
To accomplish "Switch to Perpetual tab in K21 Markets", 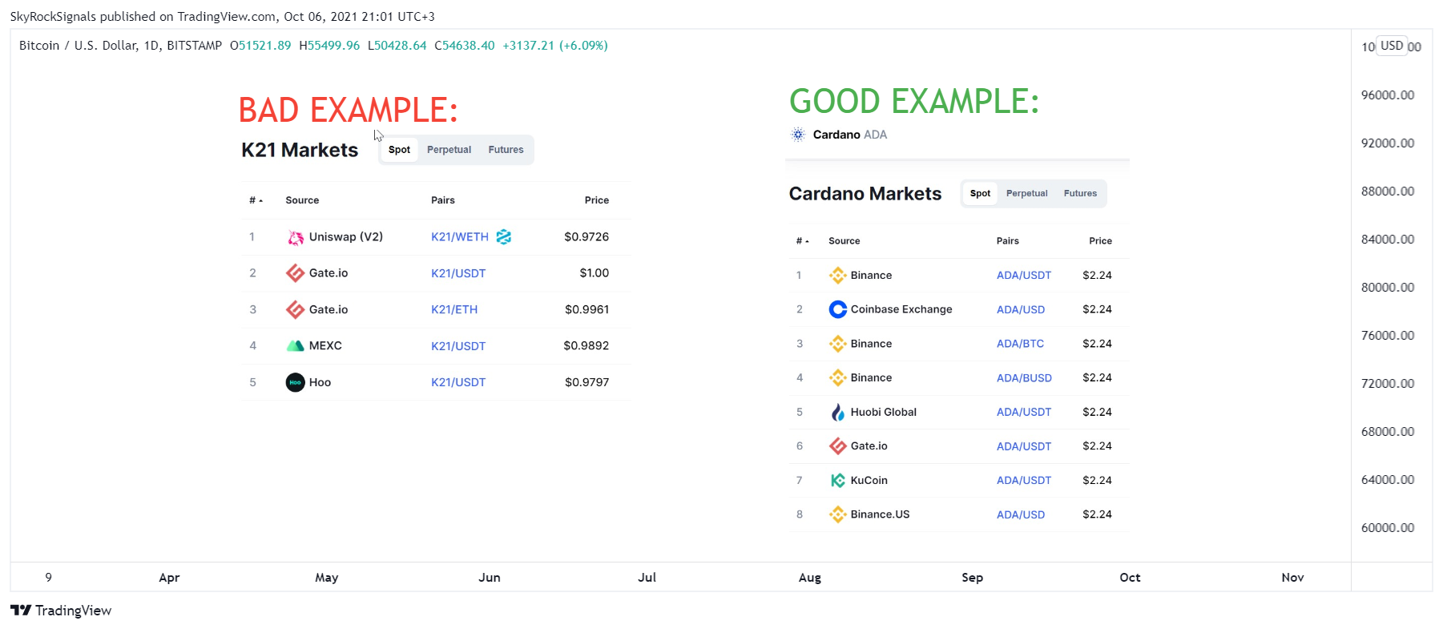I will [x=449, y=150].
